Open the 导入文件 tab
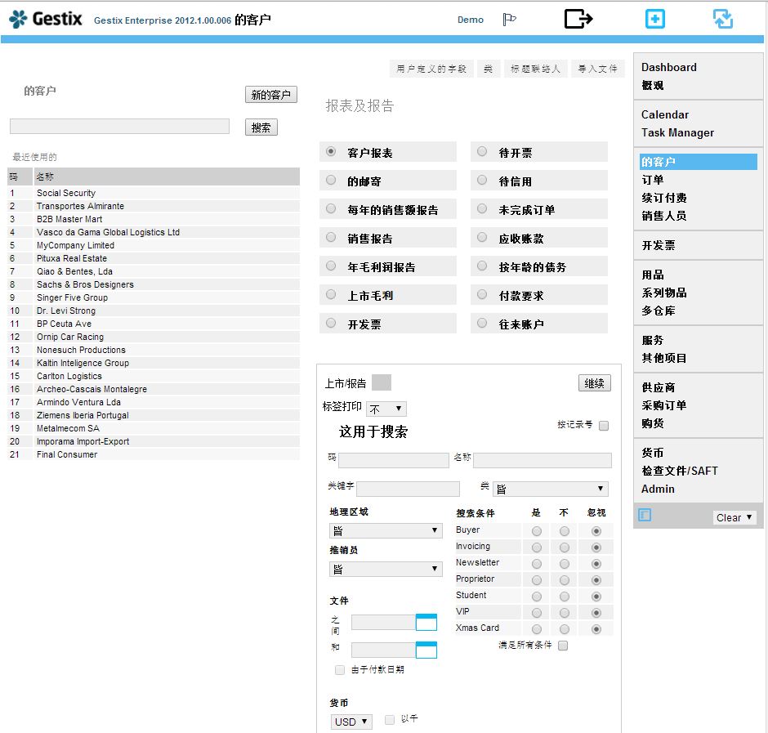The height and width of the screenshot is (733, 768). [597, 69]
